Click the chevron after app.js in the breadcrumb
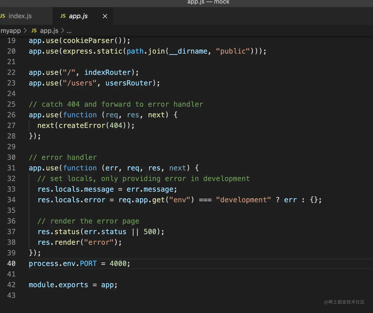 coord(63,31)
